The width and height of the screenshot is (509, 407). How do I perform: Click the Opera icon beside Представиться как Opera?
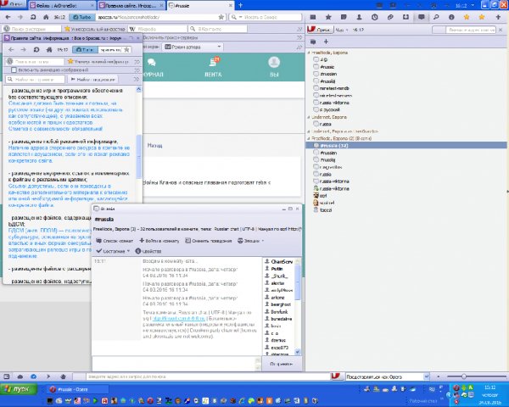[x=336, y=376]
